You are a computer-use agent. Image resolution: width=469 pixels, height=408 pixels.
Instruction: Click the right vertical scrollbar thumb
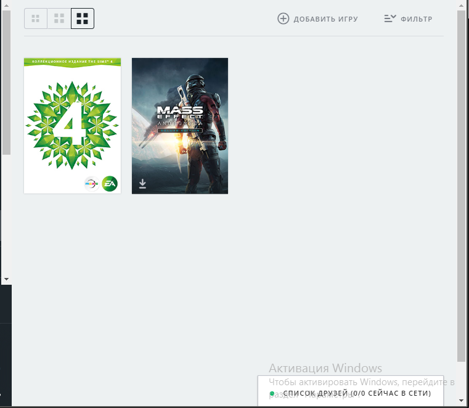(461, 186)
